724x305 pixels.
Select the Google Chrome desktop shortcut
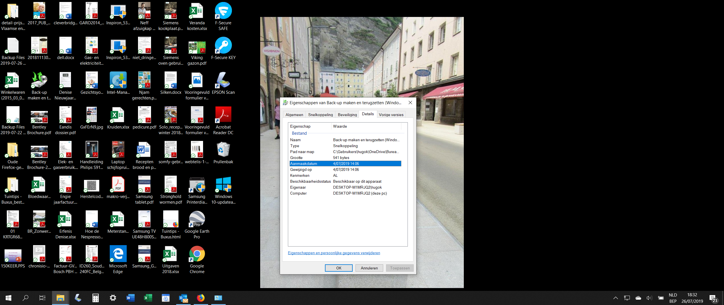coord(197,260)
